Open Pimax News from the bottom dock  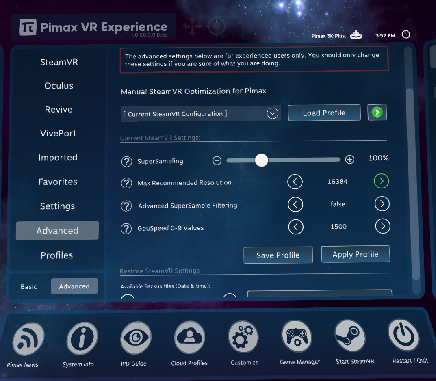point(28,339)
